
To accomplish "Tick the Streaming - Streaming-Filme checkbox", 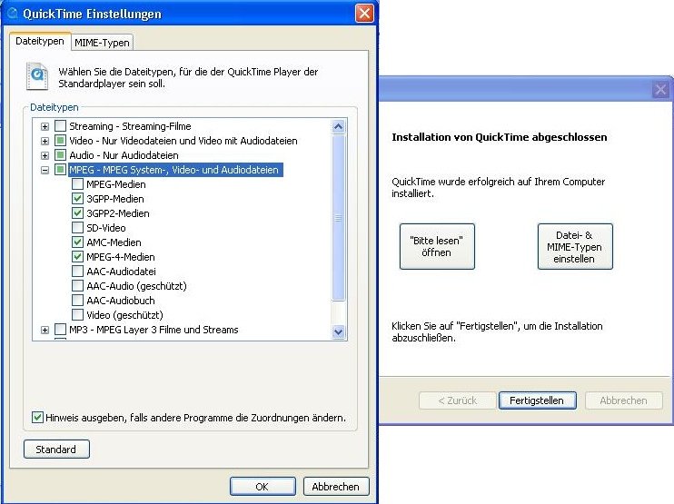I will [x=60, y=126].
